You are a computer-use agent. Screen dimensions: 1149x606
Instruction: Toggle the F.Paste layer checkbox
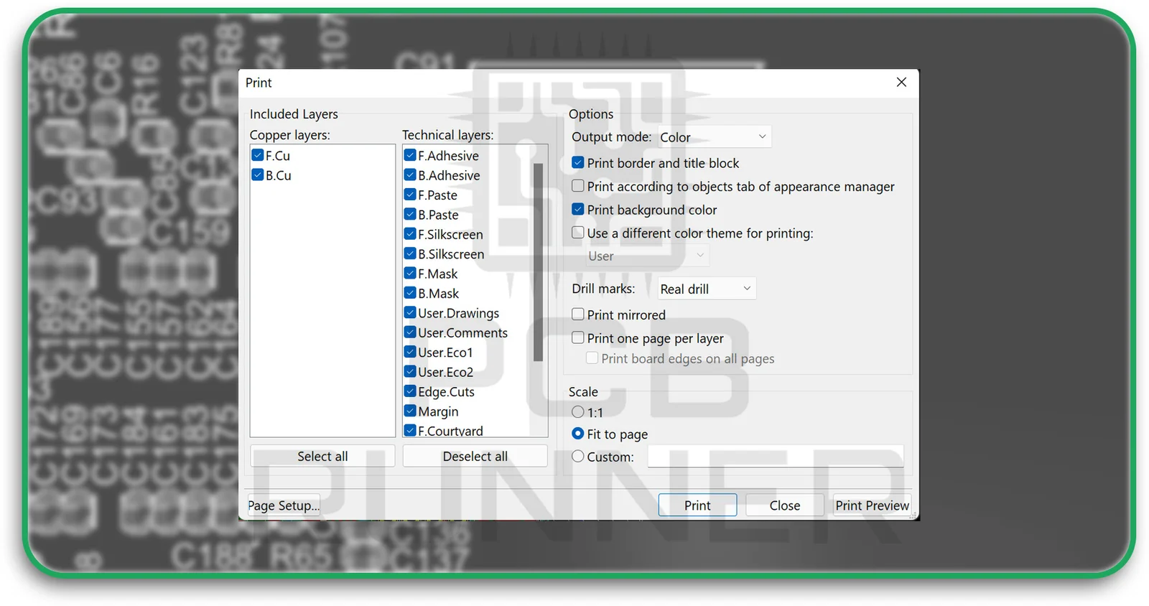pos(410,195)
